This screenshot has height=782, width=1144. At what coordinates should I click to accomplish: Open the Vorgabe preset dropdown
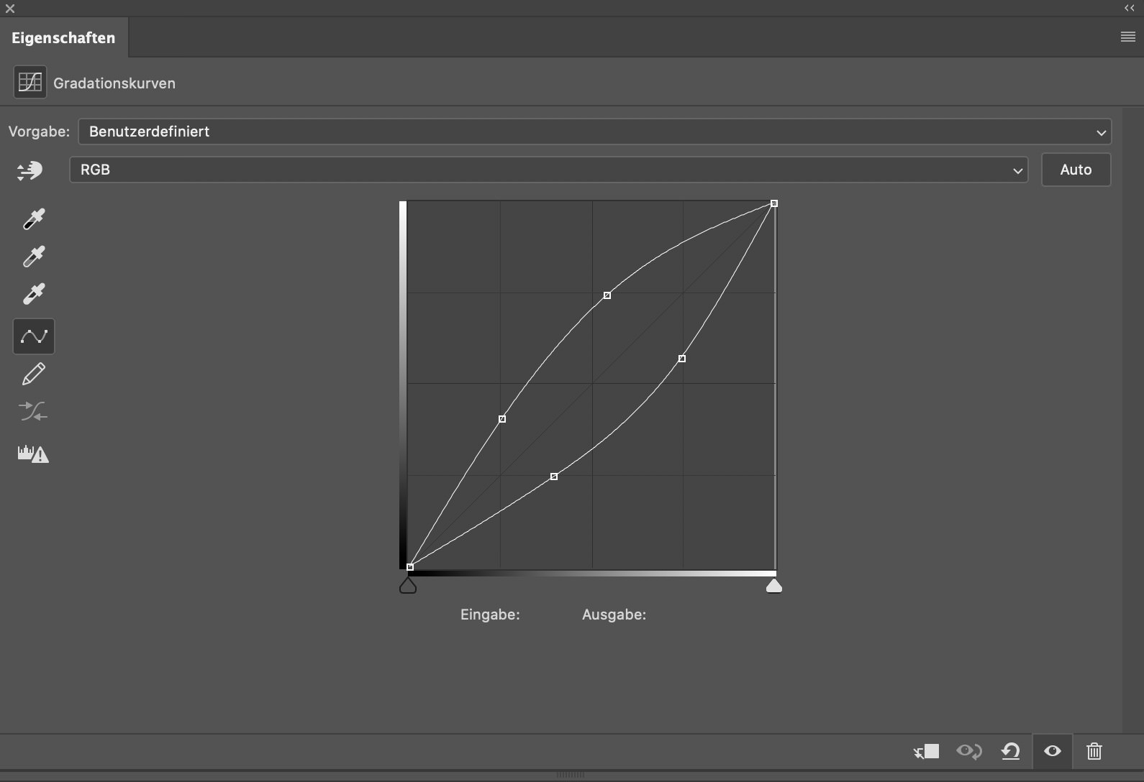(595, 132)
